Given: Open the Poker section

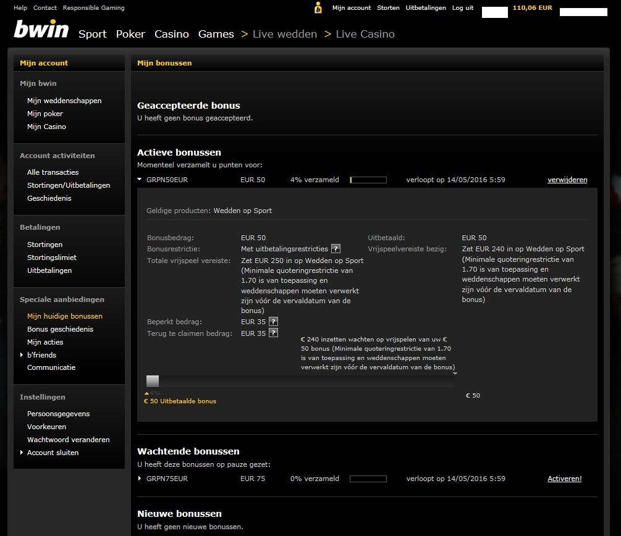Looking at the screenshot, I should 131,34.
